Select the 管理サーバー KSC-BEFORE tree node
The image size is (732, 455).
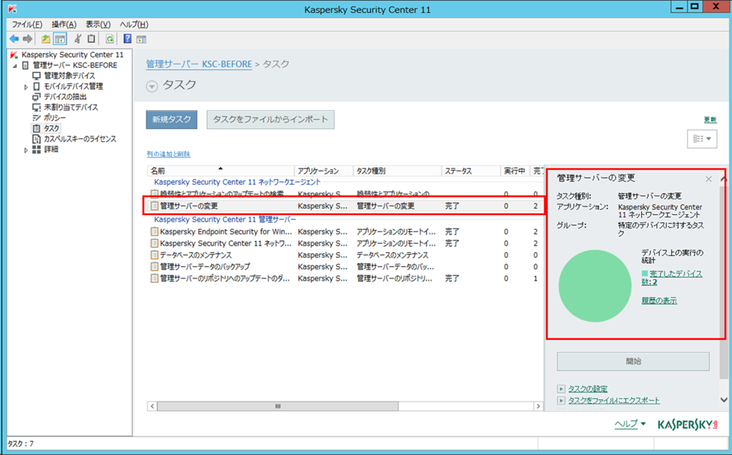[74, 65]
